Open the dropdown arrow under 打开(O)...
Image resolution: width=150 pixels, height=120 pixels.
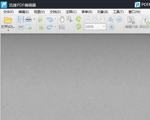pos(8,31)
